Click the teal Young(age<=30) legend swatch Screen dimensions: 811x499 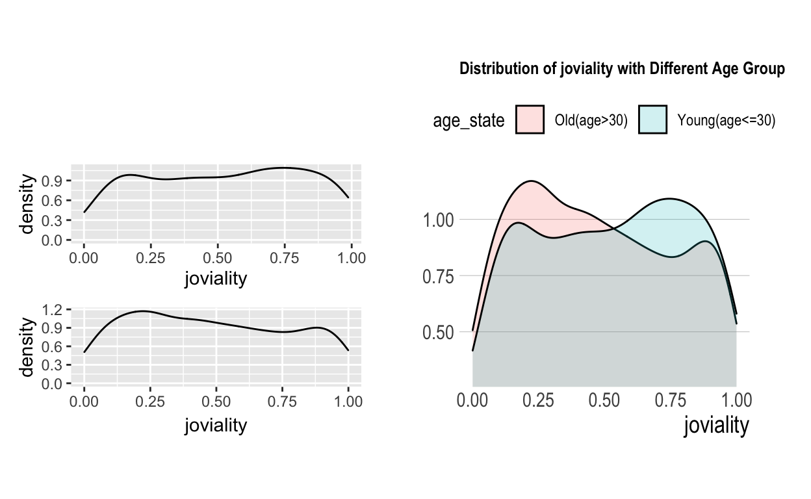[x=652, y=120]
